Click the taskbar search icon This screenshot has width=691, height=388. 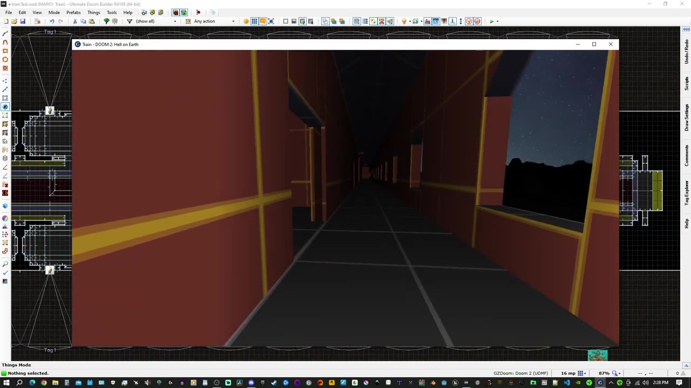point(19,383)
